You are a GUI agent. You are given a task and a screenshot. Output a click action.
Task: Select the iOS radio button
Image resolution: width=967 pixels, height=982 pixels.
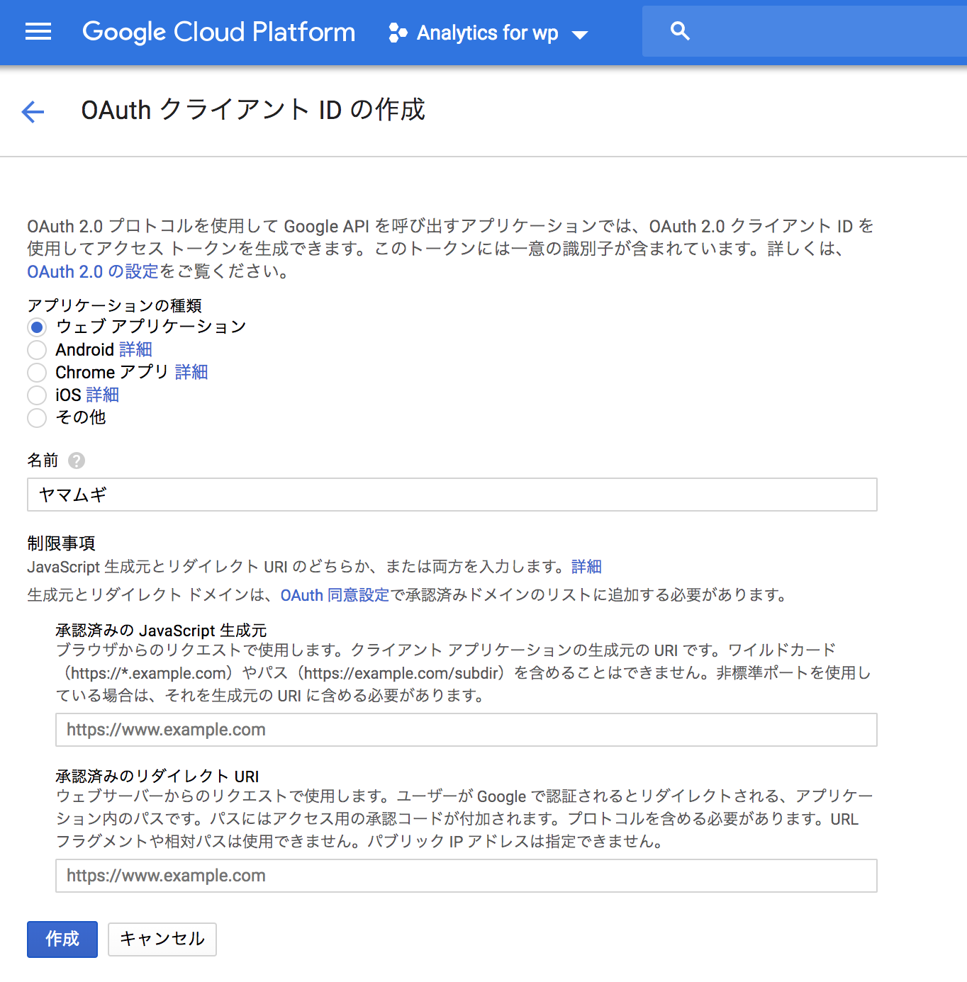click(x=37, y=395)
